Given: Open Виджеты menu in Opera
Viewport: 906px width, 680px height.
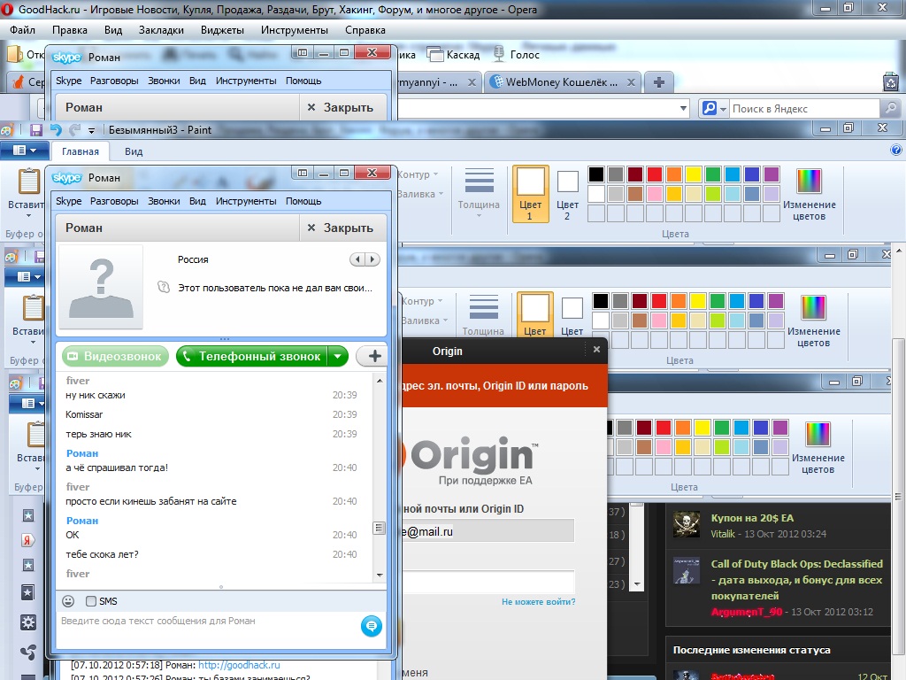Looking at the screenshot, I should [222, 30].
